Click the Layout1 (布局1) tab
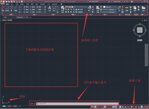The image size is (149, 109). pyautogui.click(x=9, y=106)
